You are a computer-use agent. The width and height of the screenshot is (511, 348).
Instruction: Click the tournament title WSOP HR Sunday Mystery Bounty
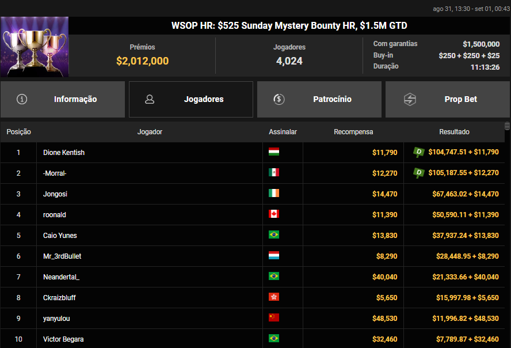point(289,25)
